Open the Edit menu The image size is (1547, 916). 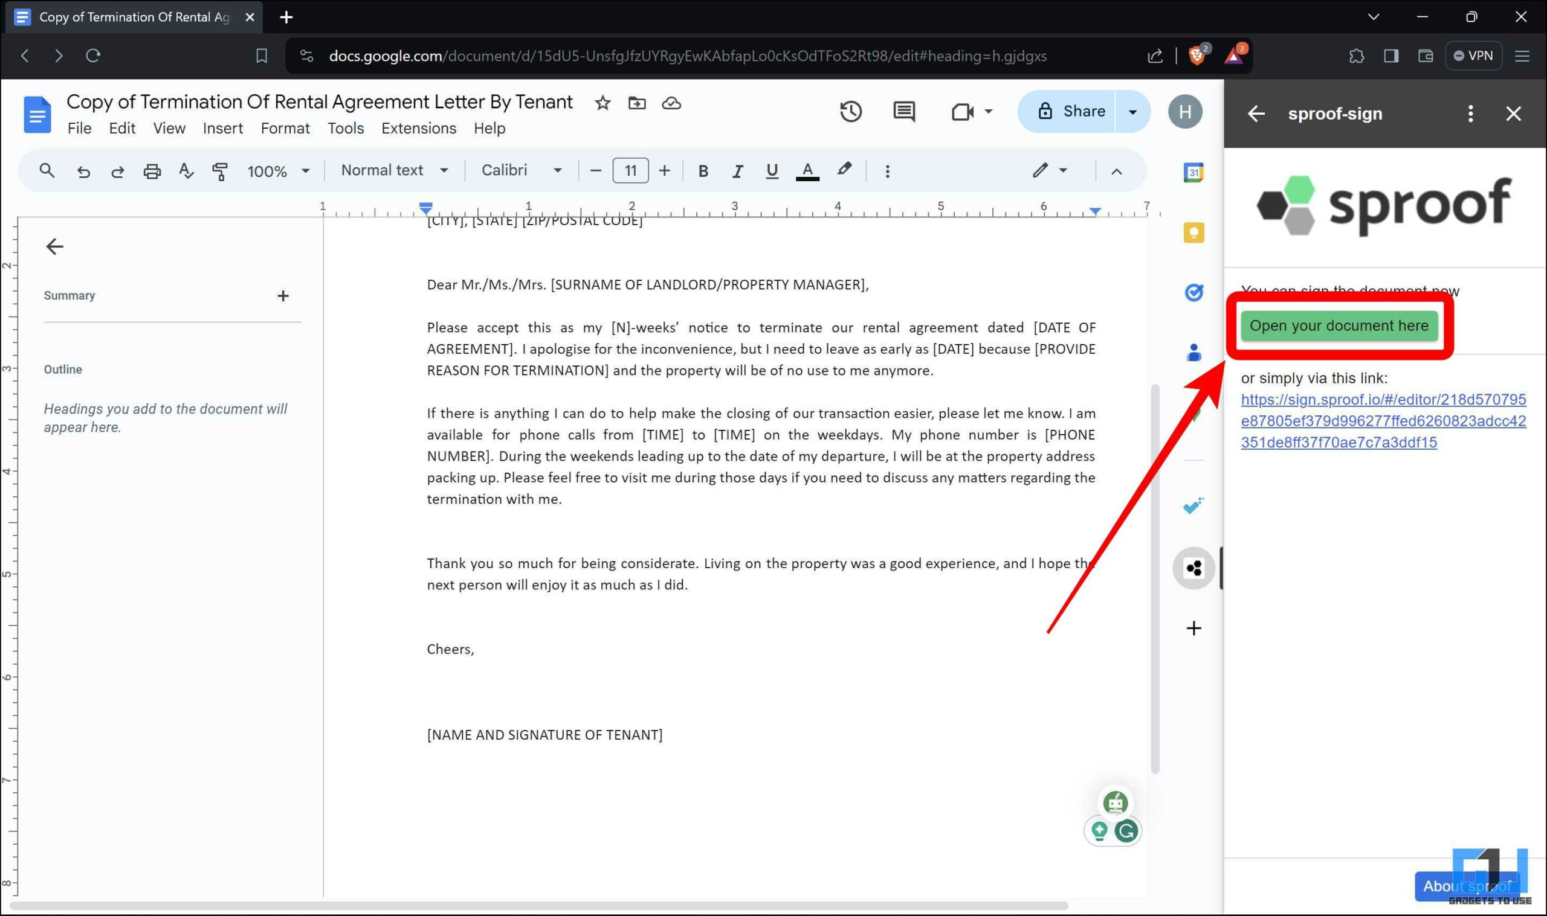click(x=122, y=129)
